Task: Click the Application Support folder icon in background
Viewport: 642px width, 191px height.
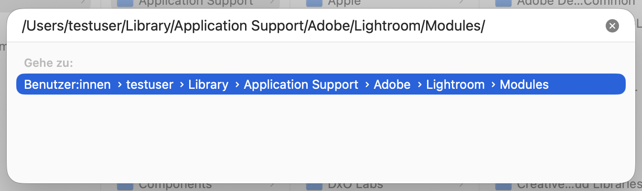Action: [125, 3]
